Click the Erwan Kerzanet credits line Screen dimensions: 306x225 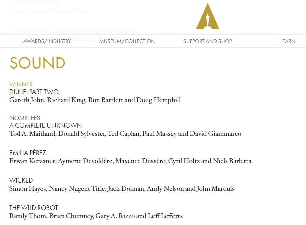click(130, 161)
